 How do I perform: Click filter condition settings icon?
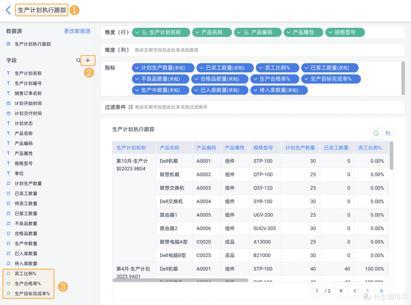131,107
